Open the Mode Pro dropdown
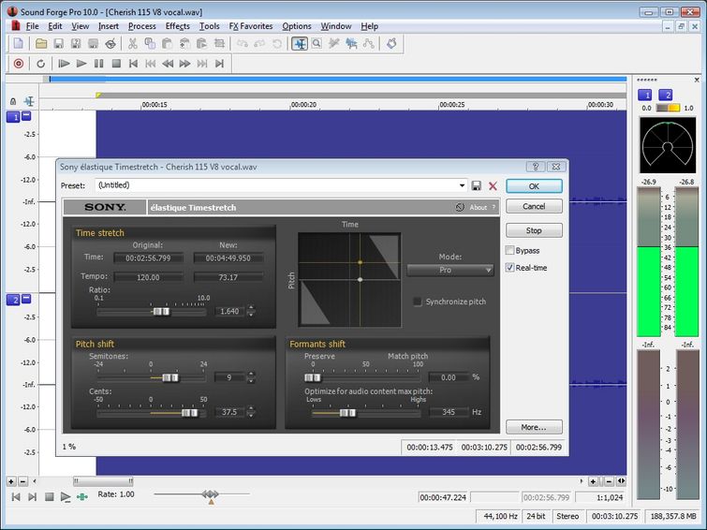Image resolution: width=707 pixels, height=530 pixels. pyautogui.click(x=450, y=270)
